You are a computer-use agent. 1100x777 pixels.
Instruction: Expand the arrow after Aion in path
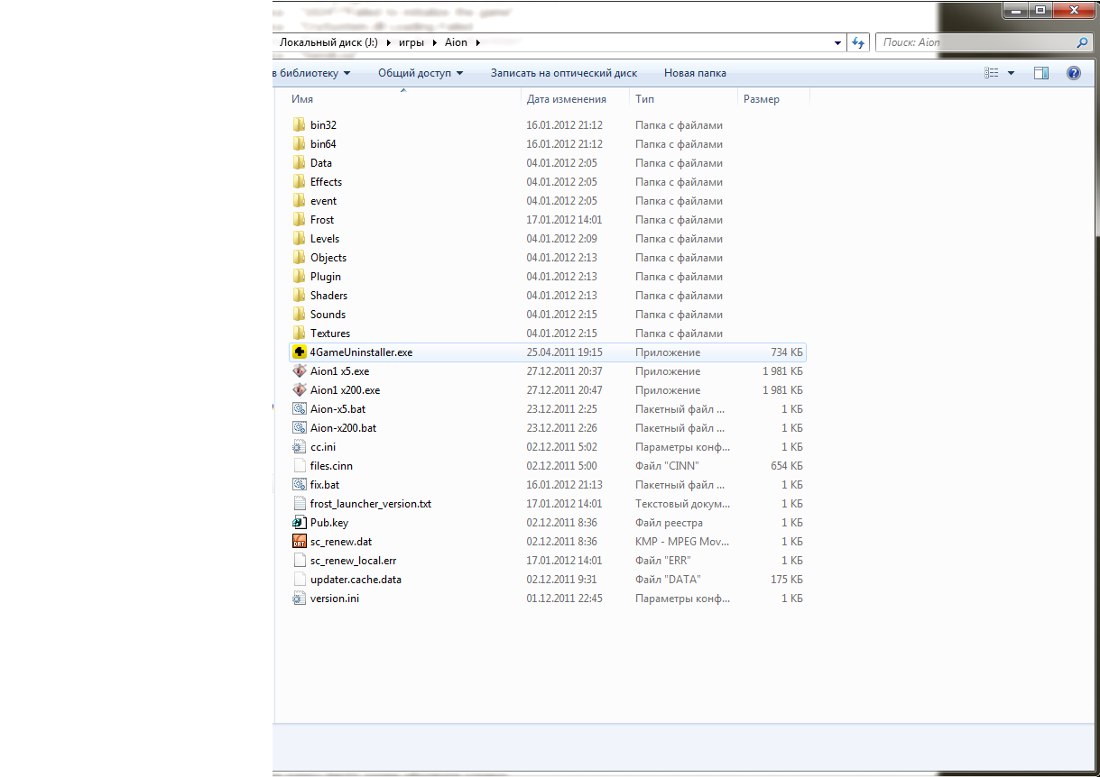pyautogui.click(x=477, y=42)
